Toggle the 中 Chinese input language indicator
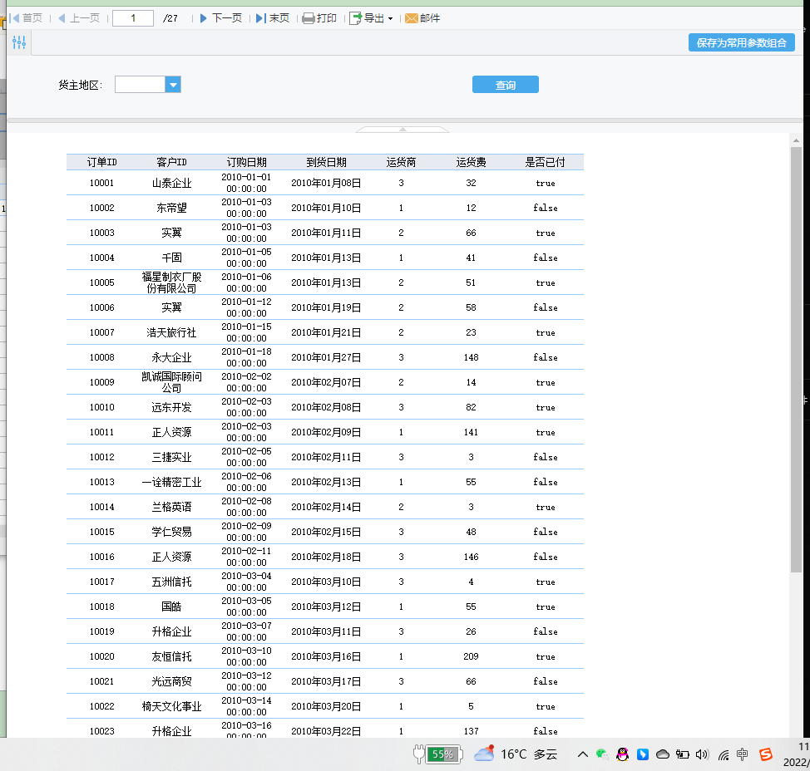The height and width of the screenshot is (771, 810). coord(743,754)
